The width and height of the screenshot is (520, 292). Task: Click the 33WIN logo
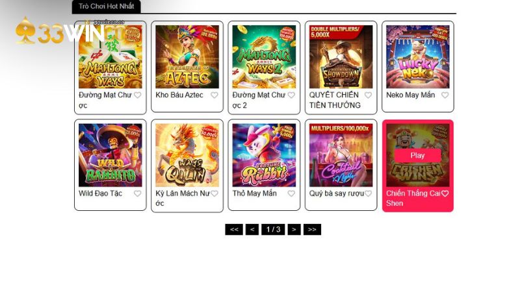pyautogui.click(x=60, y=30)
